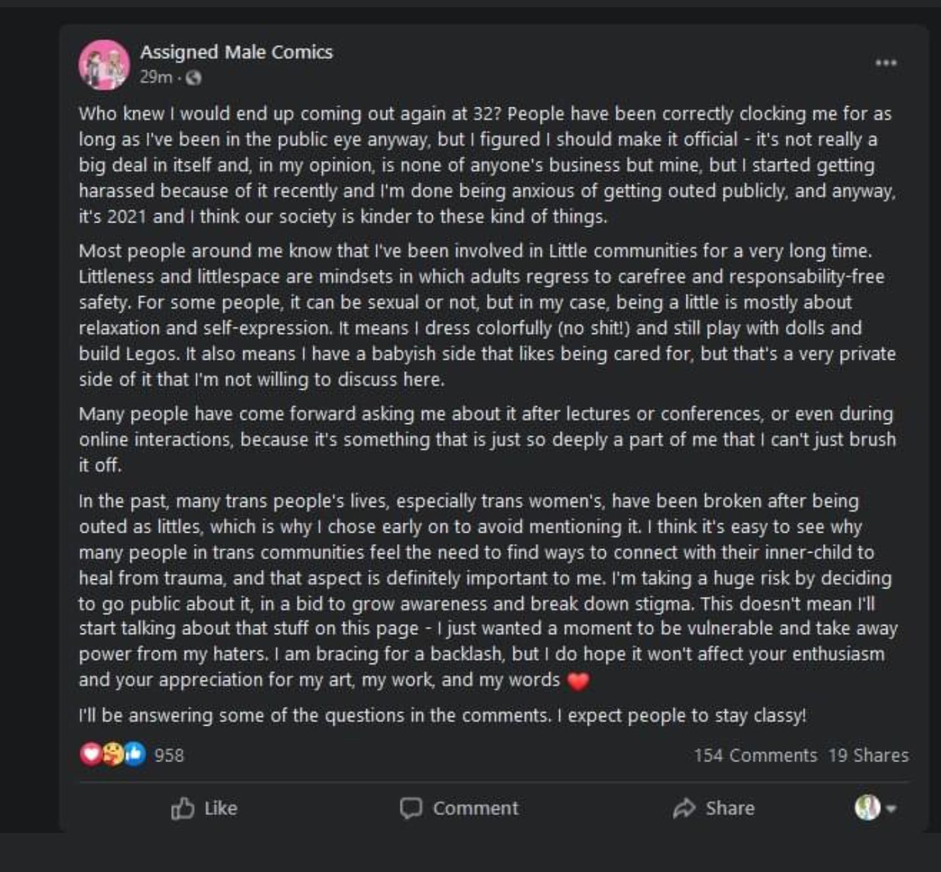Click the Comment button with speech bubble

click(459, 808)
